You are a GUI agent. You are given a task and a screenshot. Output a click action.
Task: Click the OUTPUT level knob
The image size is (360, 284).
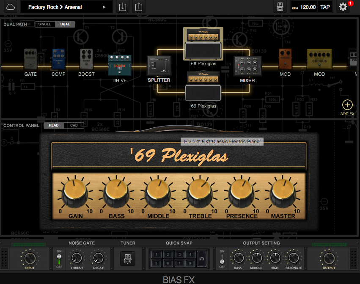click(x=329, y=258)
